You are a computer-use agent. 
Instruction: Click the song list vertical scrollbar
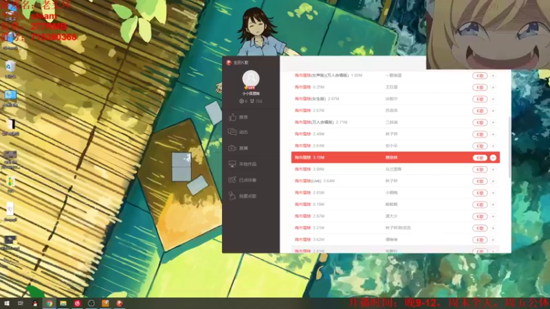tap(509, 147)
